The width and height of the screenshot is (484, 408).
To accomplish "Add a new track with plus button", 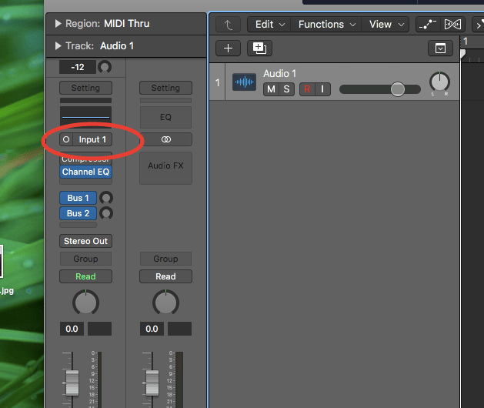I will (228, 48).
